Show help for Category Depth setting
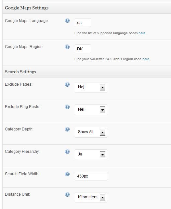The image size is (171, 209). tap(67, 129)
